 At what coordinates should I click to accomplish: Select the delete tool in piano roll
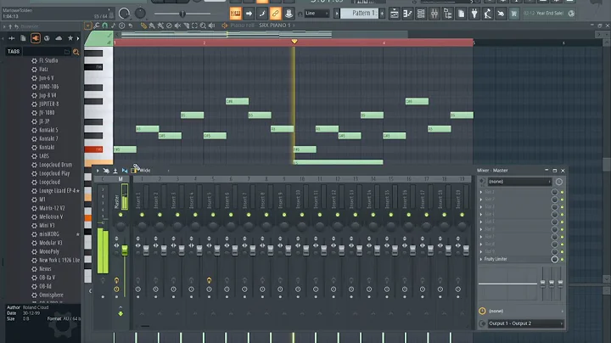click(x=169, y=25)
